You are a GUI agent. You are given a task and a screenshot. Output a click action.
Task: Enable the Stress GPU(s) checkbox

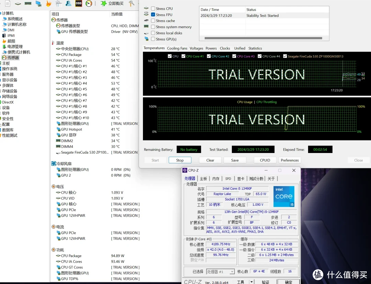point(153,39)
